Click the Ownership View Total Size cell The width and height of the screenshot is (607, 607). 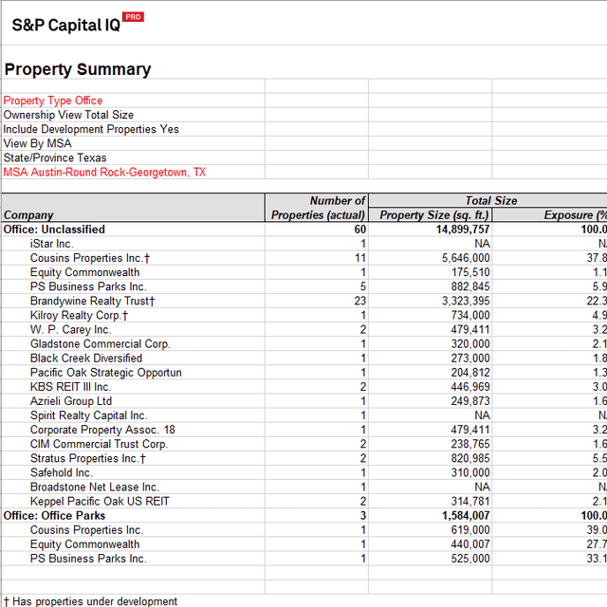(x=134, y=115)
